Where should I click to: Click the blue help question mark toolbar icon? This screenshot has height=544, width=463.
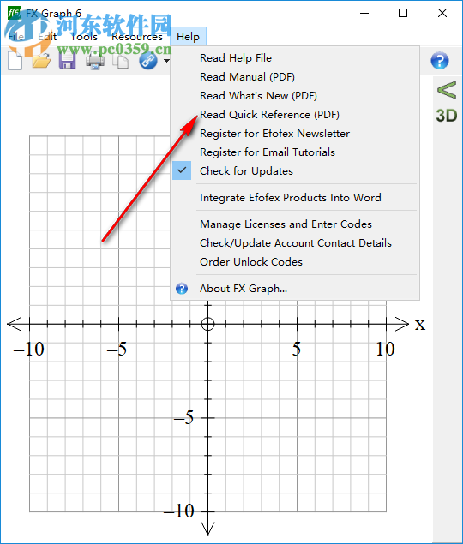tap(439, 61)
